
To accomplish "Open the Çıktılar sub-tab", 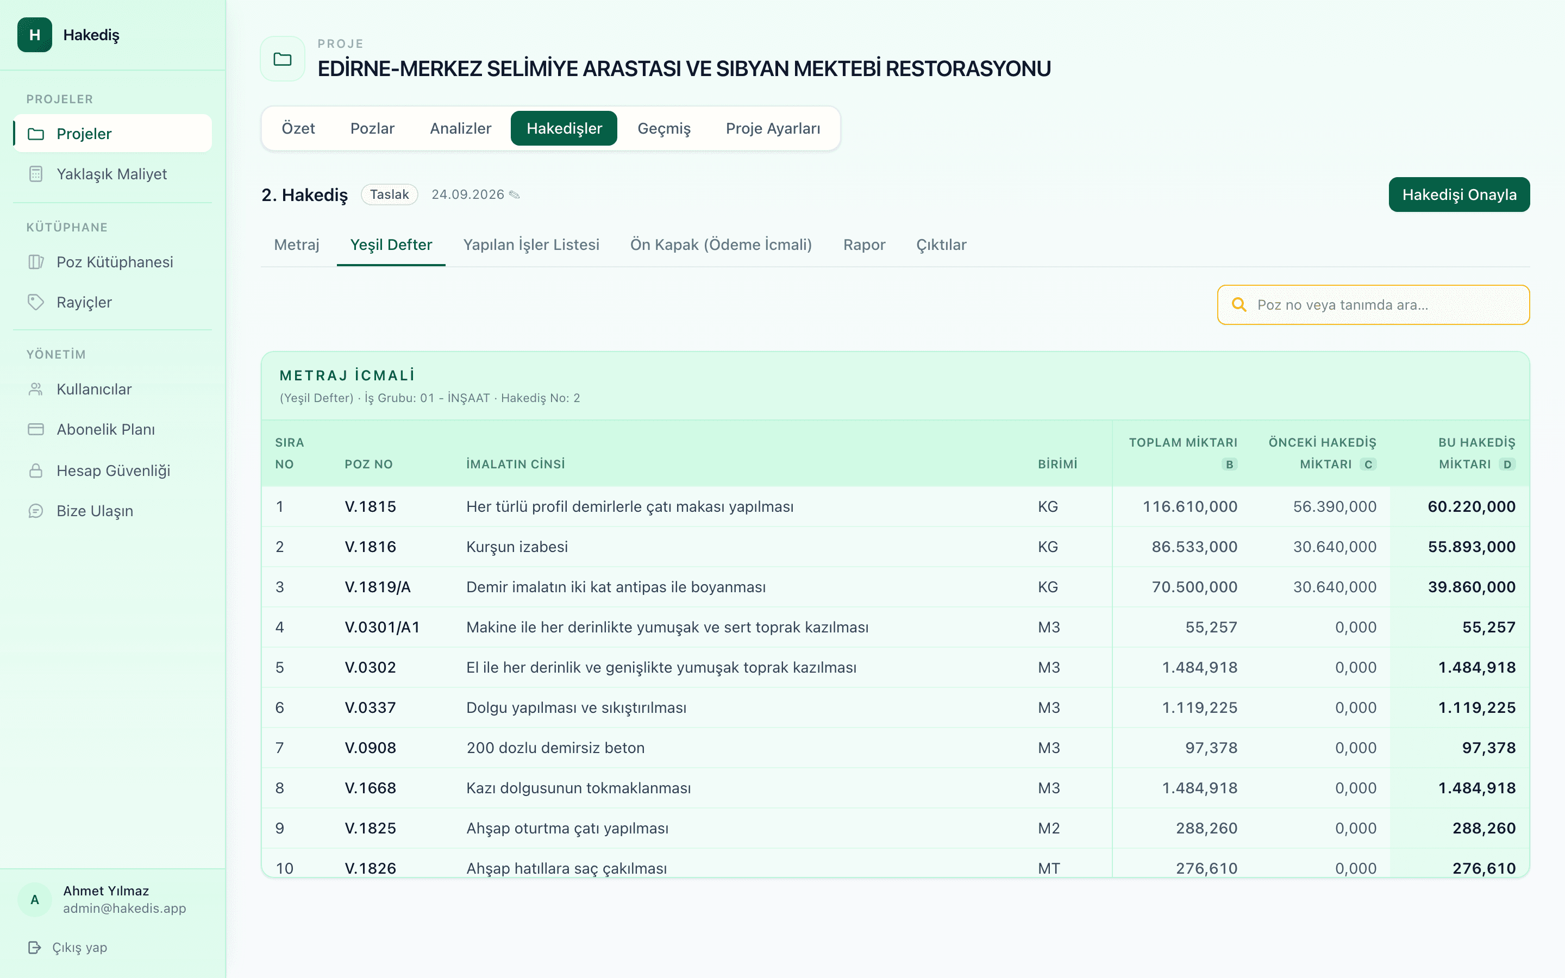I will (x=941, y=244).
